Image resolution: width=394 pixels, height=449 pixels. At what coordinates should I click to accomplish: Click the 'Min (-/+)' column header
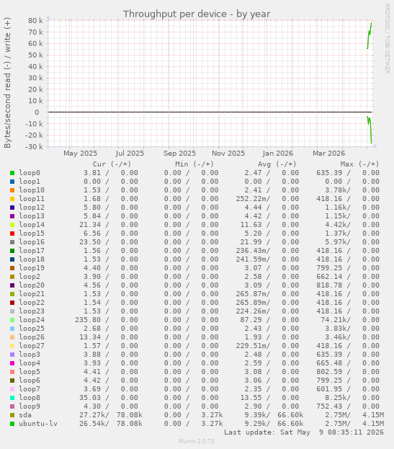coord(194,164)
